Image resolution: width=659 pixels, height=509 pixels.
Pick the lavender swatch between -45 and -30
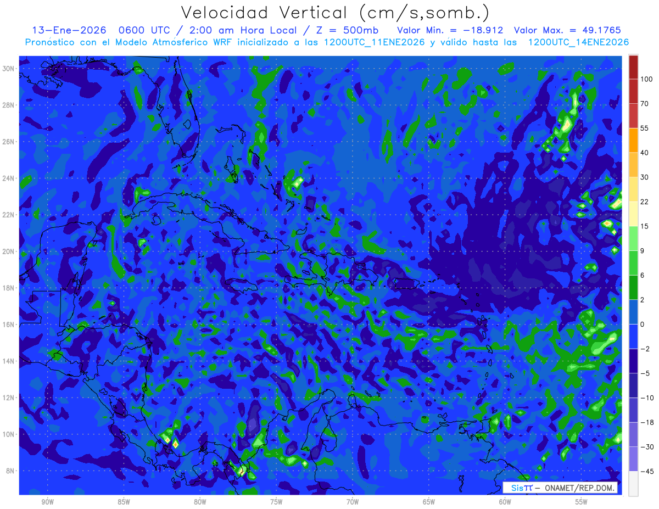(x=633, y=459)
